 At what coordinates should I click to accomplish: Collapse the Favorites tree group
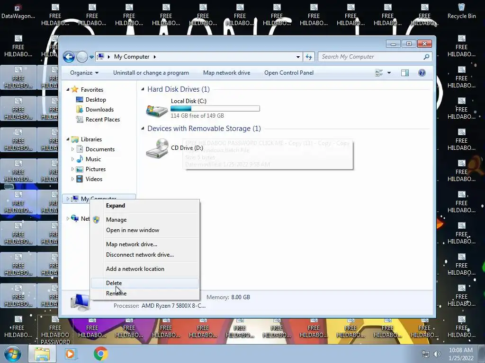[68, 89]
